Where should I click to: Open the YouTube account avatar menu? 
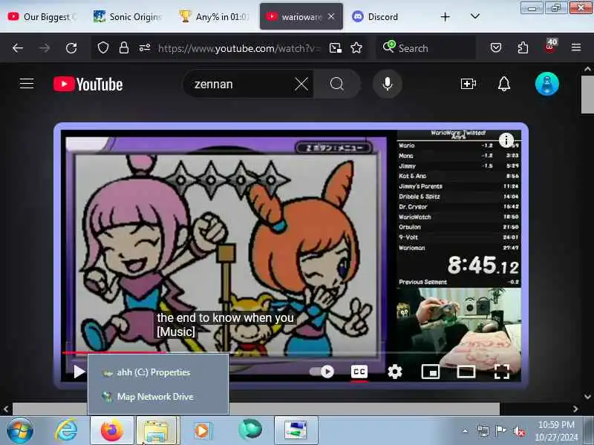coord(547,84)
